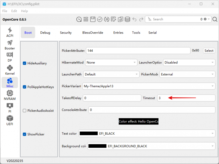
Task: Open the Help menu
Action: pos(24,11)
